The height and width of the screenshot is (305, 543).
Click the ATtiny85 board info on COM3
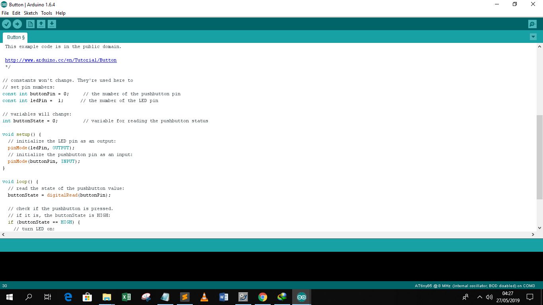[x=475, y=286]
